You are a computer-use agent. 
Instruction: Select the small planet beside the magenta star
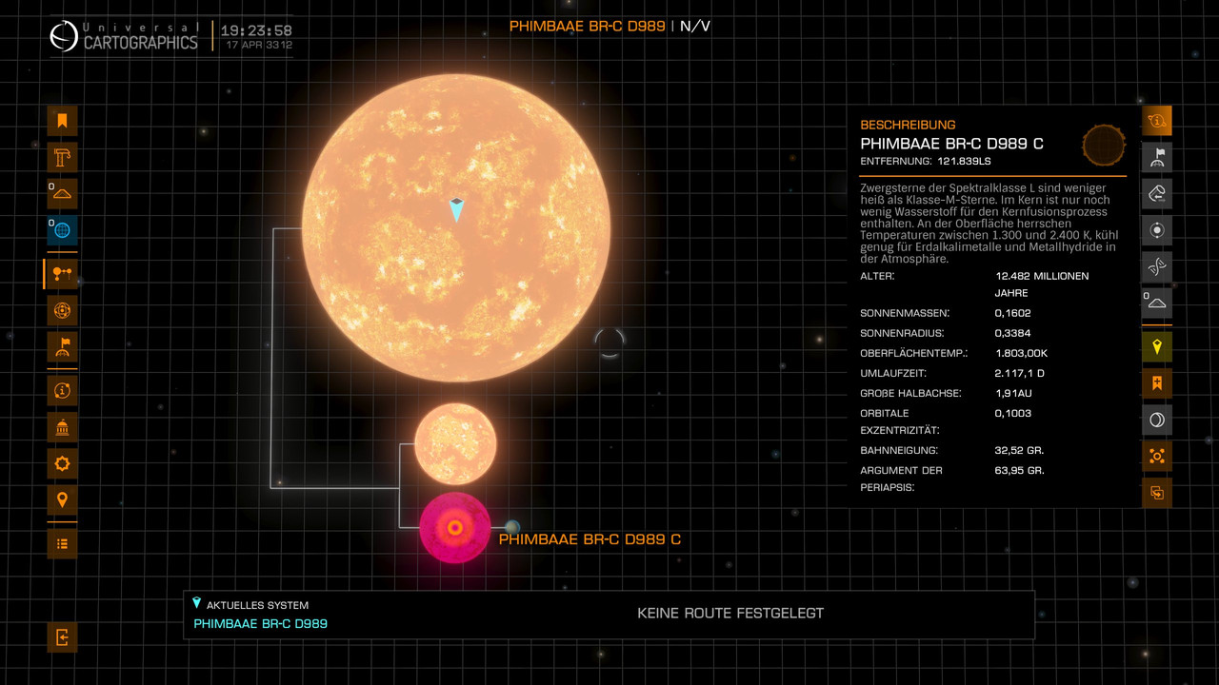[512, 527]
